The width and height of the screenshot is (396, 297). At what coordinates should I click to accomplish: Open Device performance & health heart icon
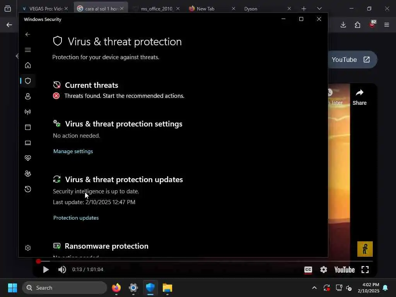pyautogui.click(x=28, y=158)
